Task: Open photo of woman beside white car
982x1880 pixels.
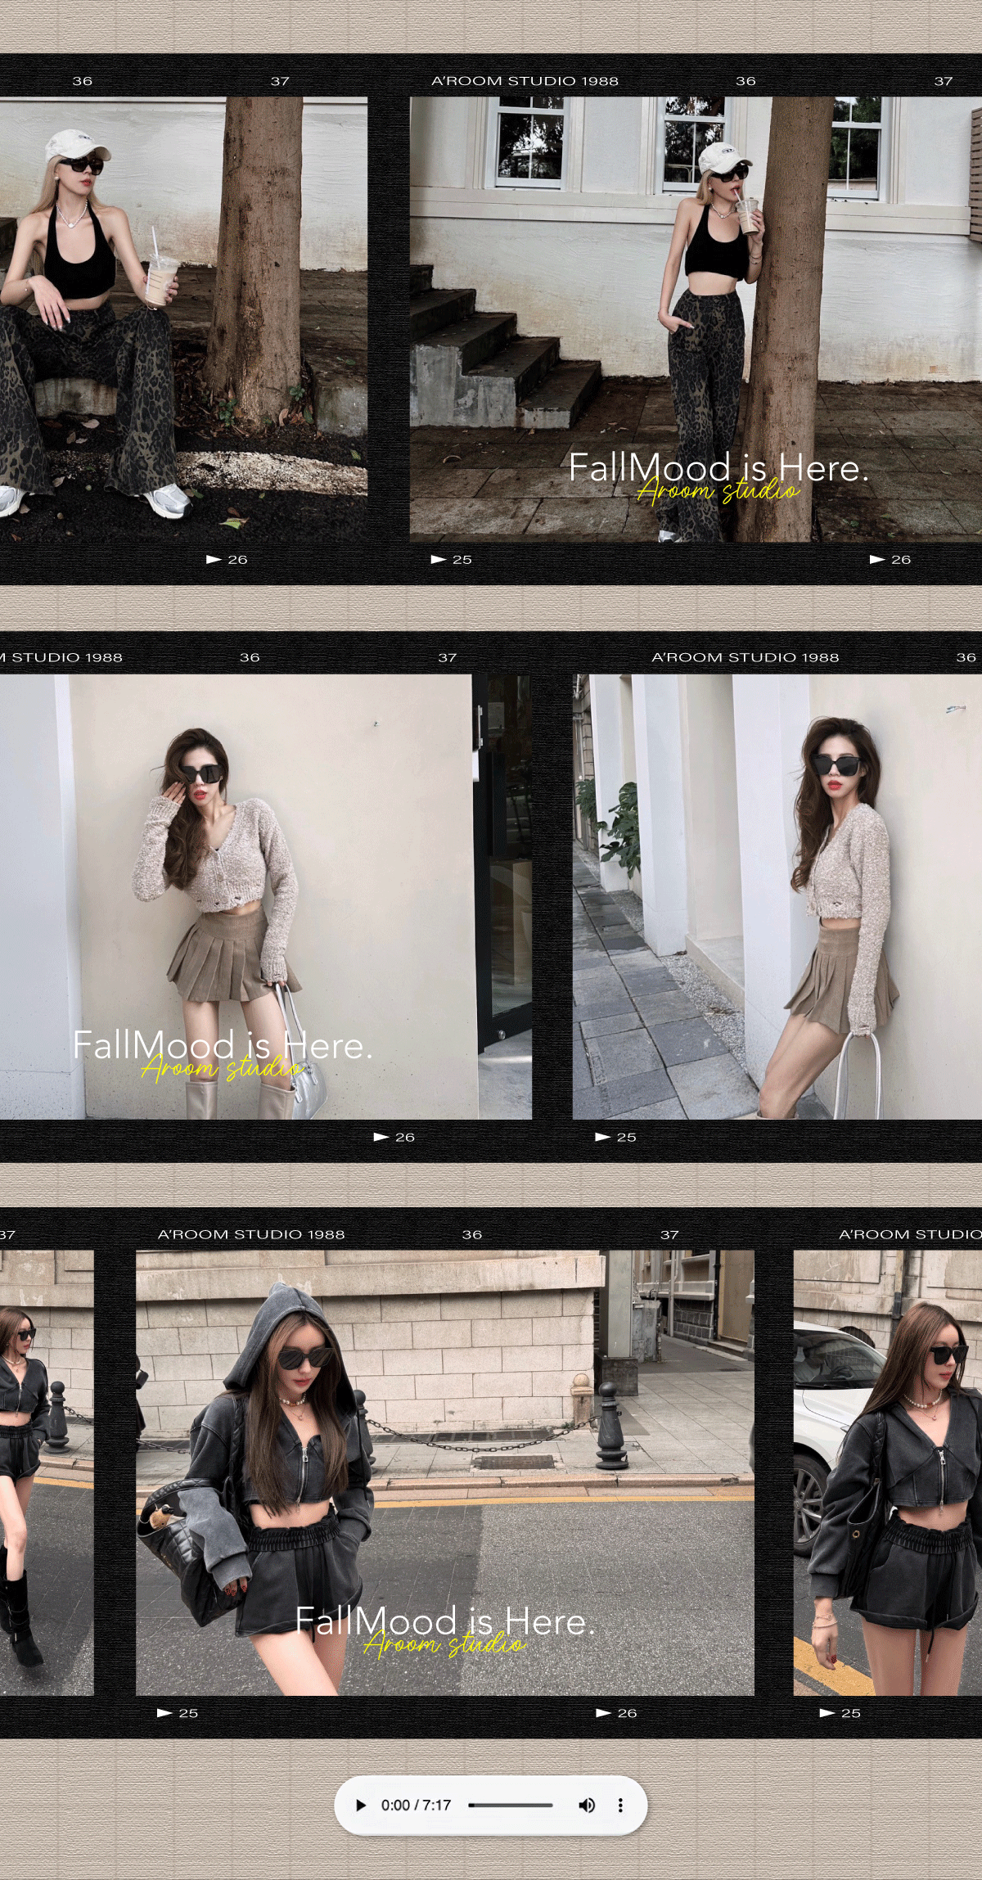Action: tap(888, 1472)
